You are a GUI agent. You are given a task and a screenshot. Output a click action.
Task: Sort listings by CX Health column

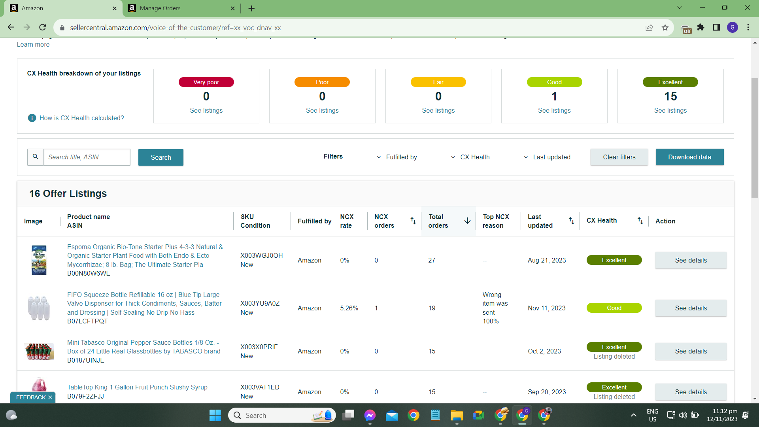tap(640, 221)
